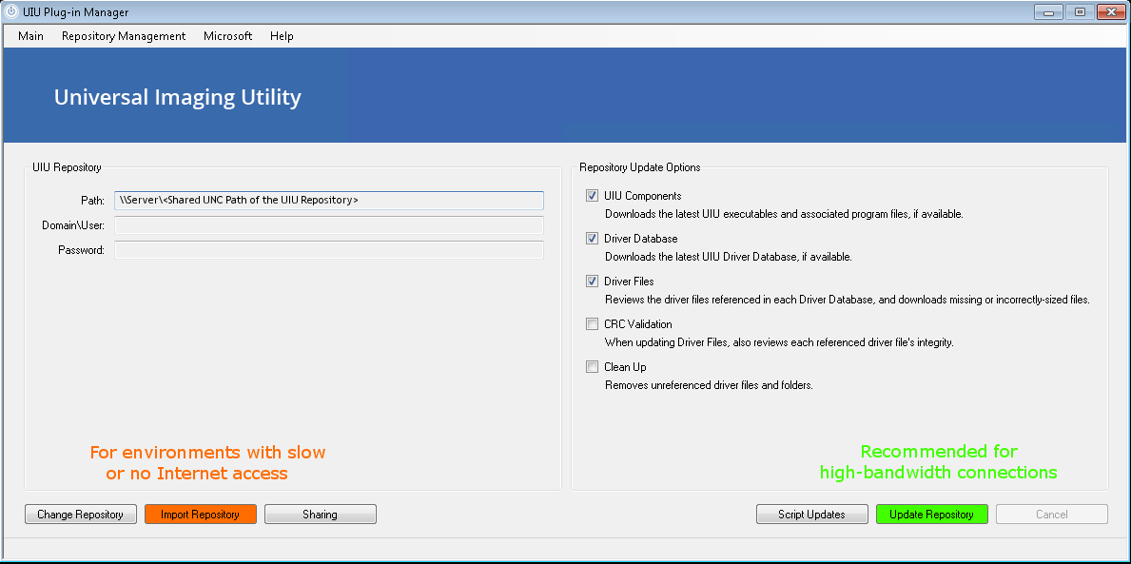Screen dimensions: 1131x564
Task: Open the Repository Management menu
Action: point(124,36)
